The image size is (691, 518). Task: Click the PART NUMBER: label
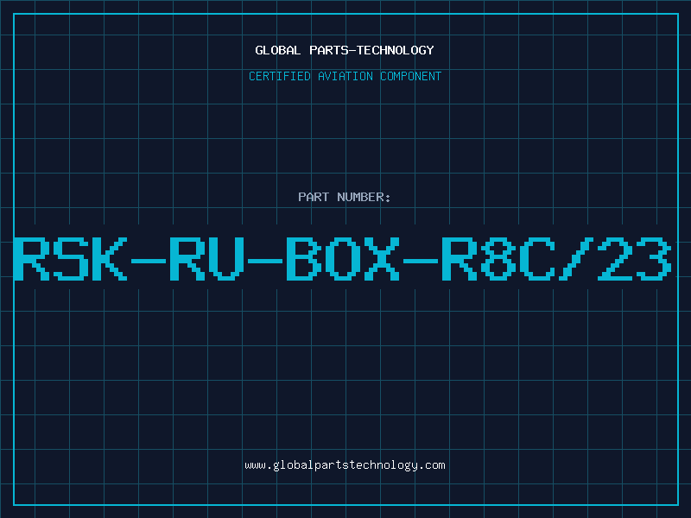tap(345, 197)
